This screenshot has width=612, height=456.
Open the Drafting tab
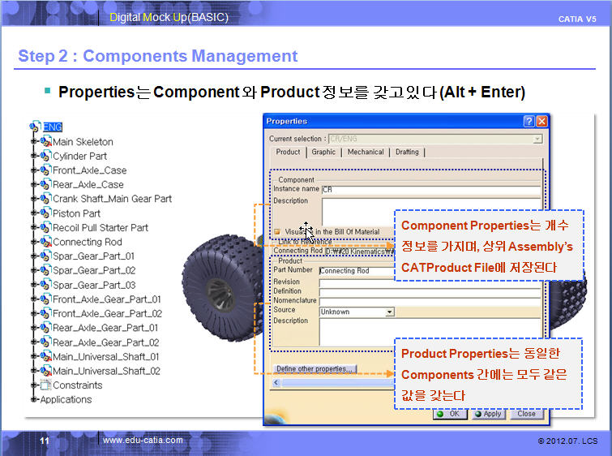click(407, 152)
